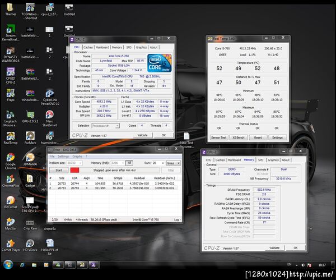Launch Fraps from the desktop
The height and width of the screenshot is (280, 336).
coord(11,95)
